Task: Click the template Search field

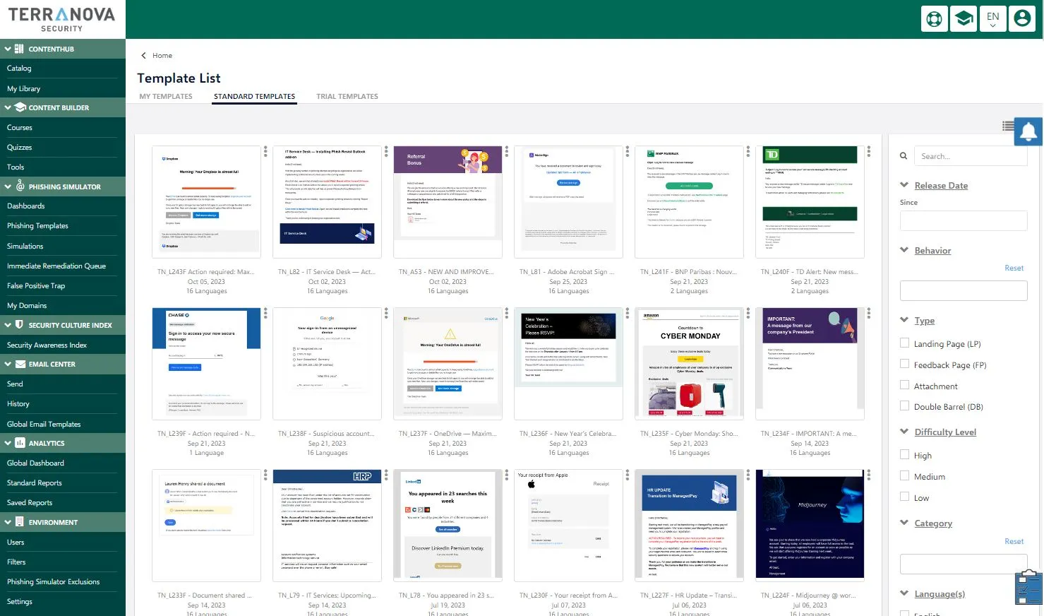Action: 971,156
